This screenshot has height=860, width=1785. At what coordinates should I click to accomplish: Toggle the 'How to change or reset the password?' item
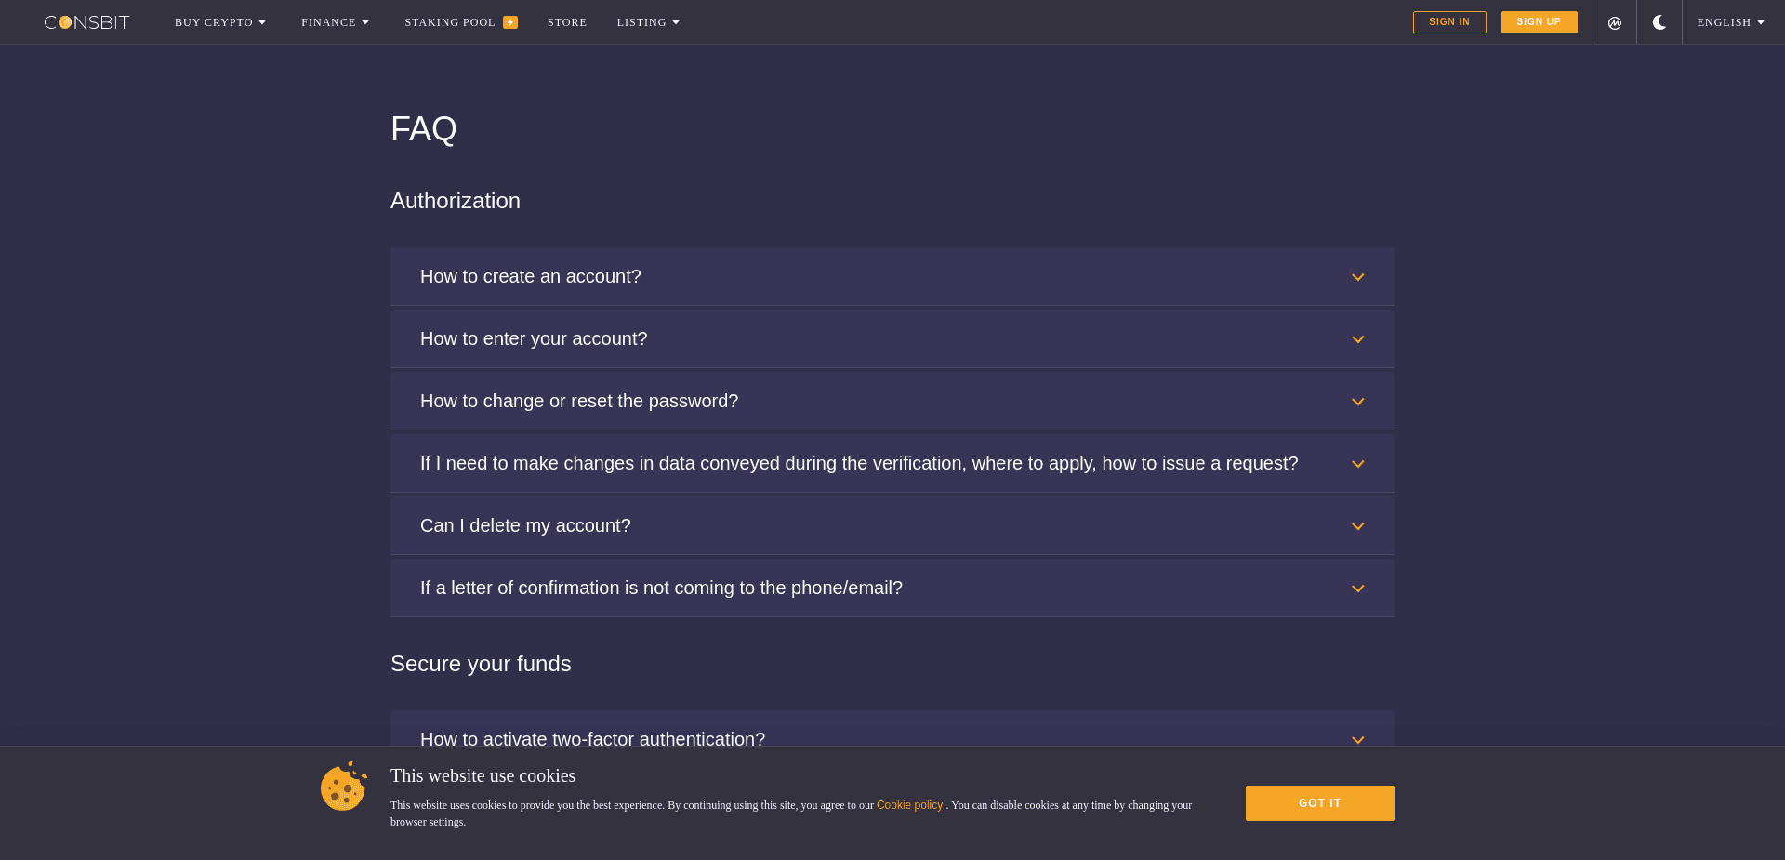tap(892, 401)
